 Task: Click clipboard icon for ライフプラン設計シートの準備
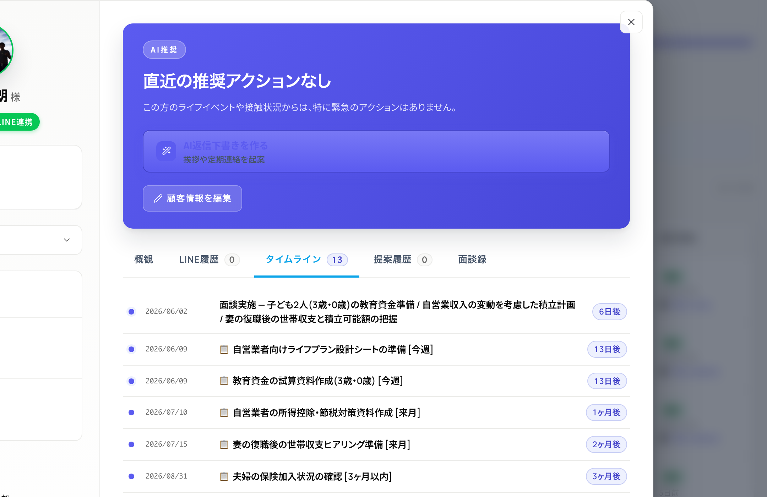pyautogui.click(x=224, y=349)
